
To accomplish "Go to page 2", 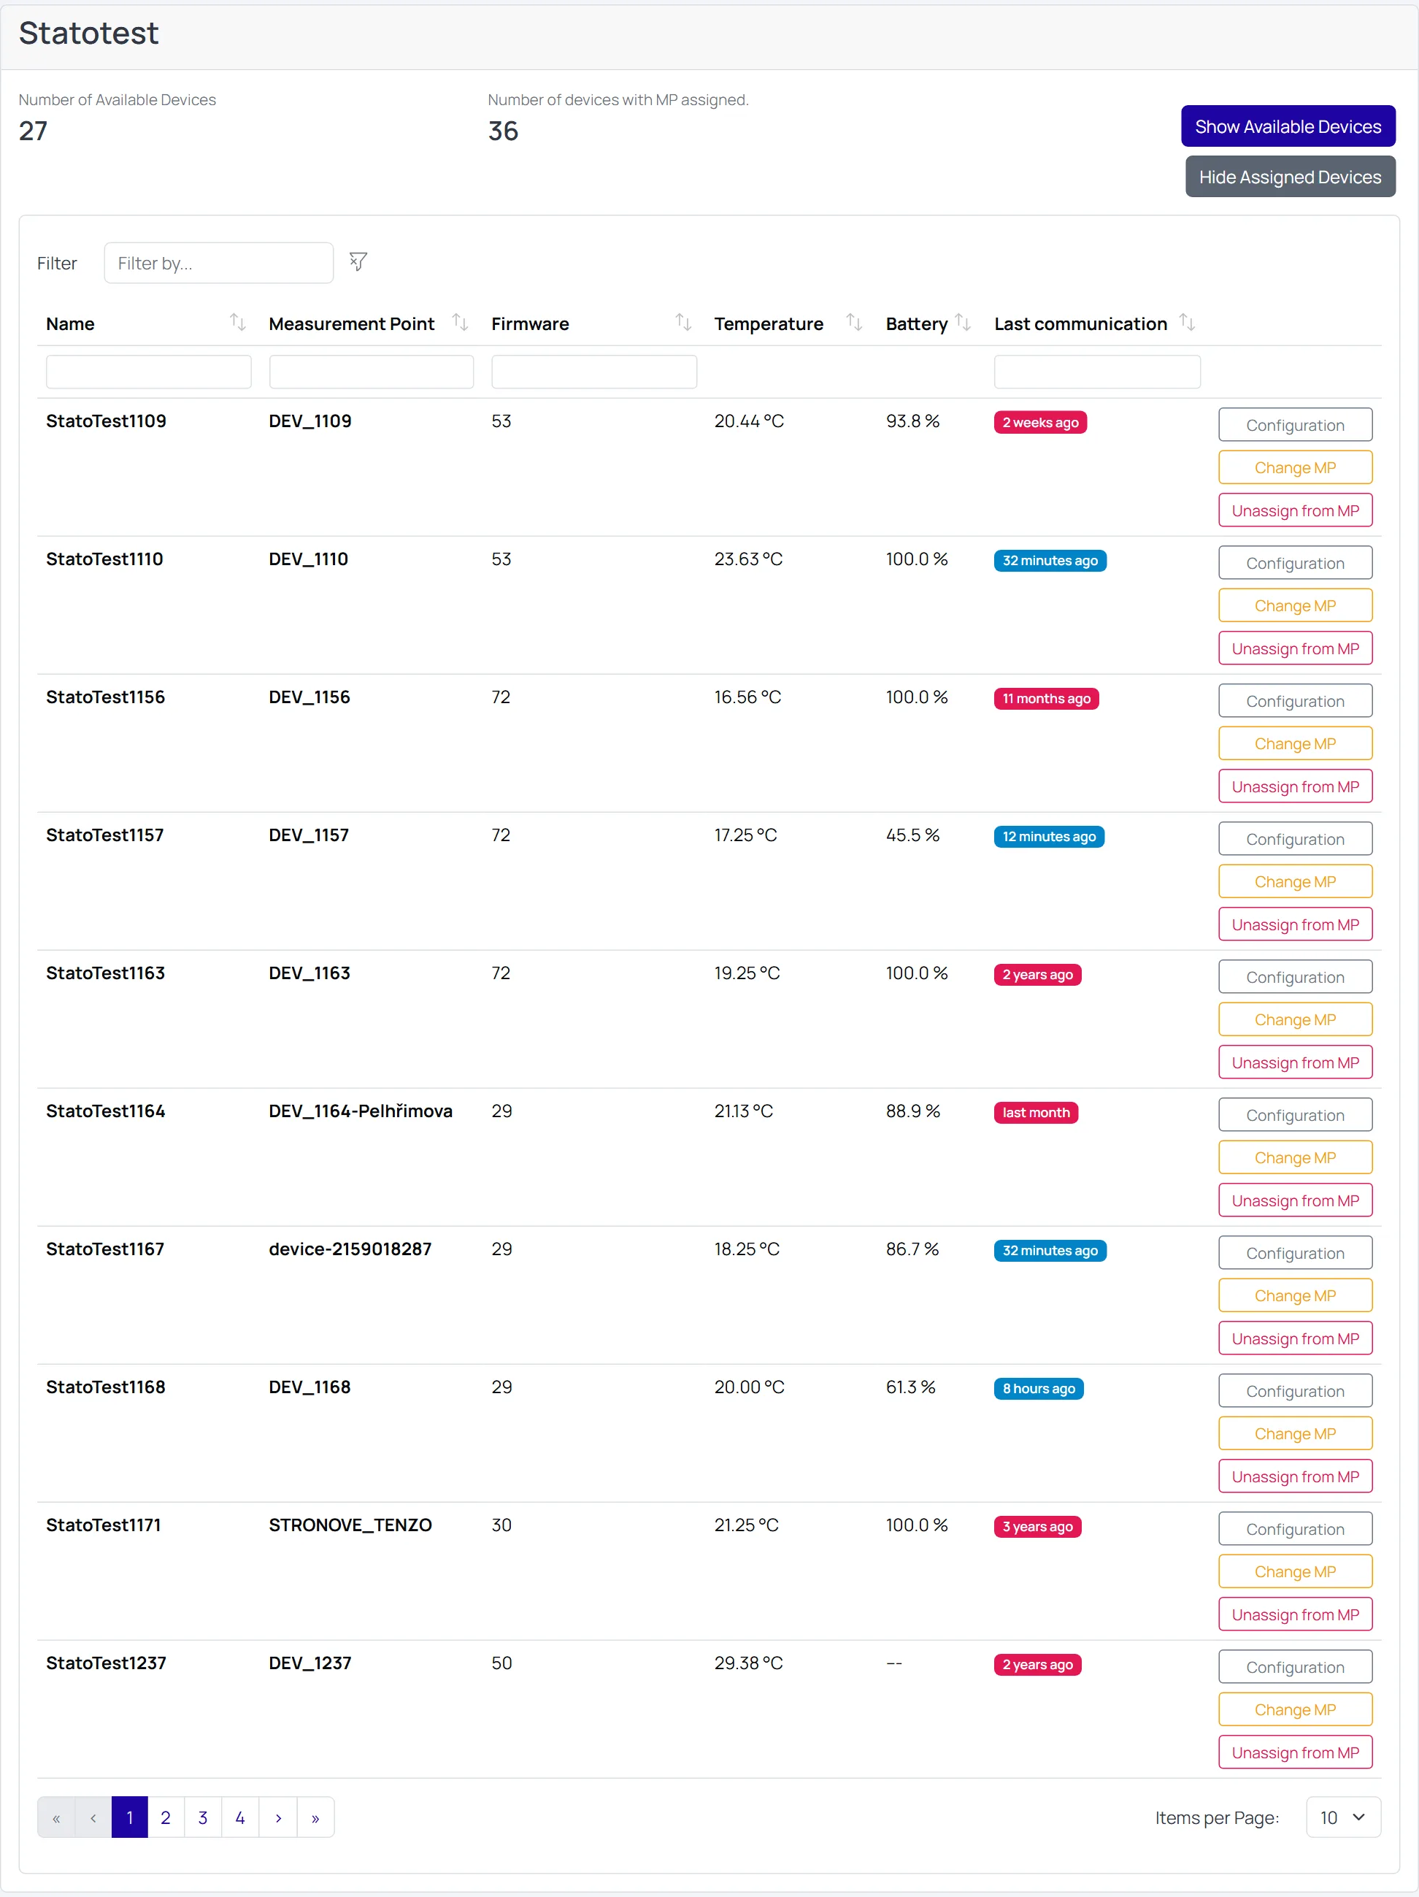I will 166,1817.
